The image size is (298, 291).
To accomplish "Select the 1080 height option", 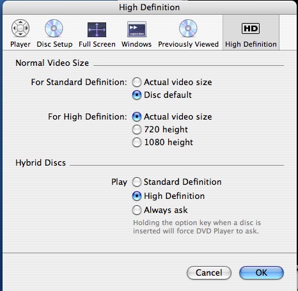I will 137,142.
